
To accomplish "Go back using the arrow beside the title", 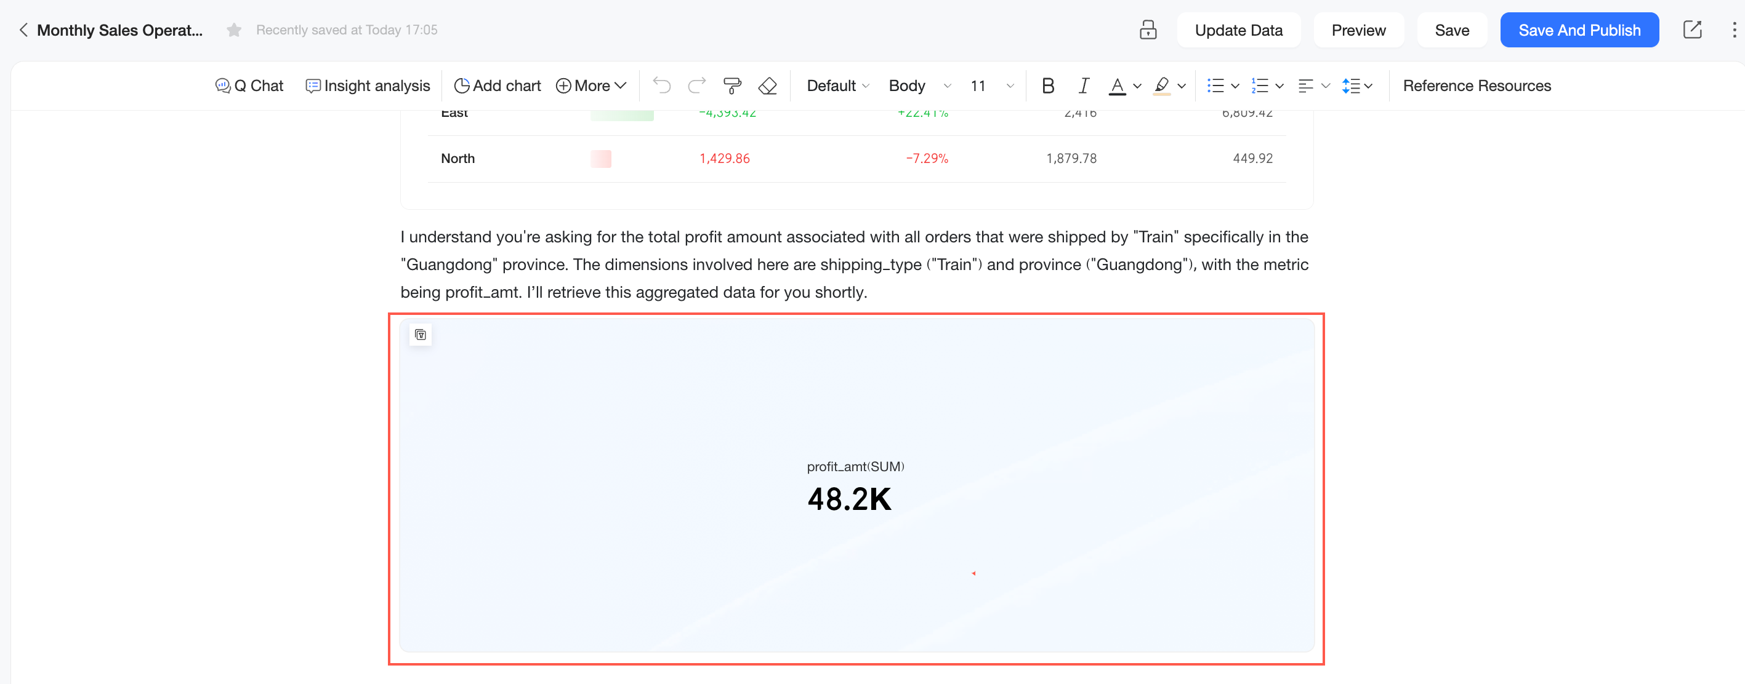I will 23,30.
